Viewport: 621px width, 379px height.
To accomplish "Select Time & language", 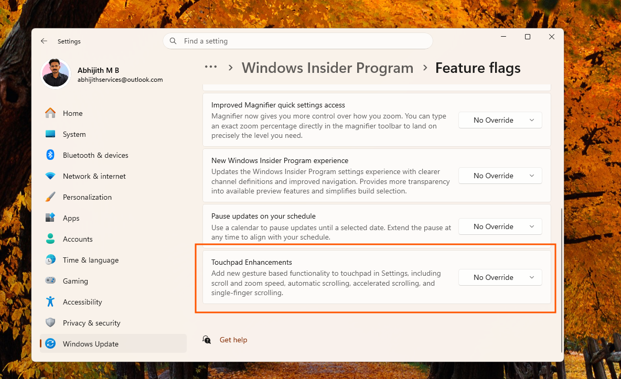I will click(113, 260).
